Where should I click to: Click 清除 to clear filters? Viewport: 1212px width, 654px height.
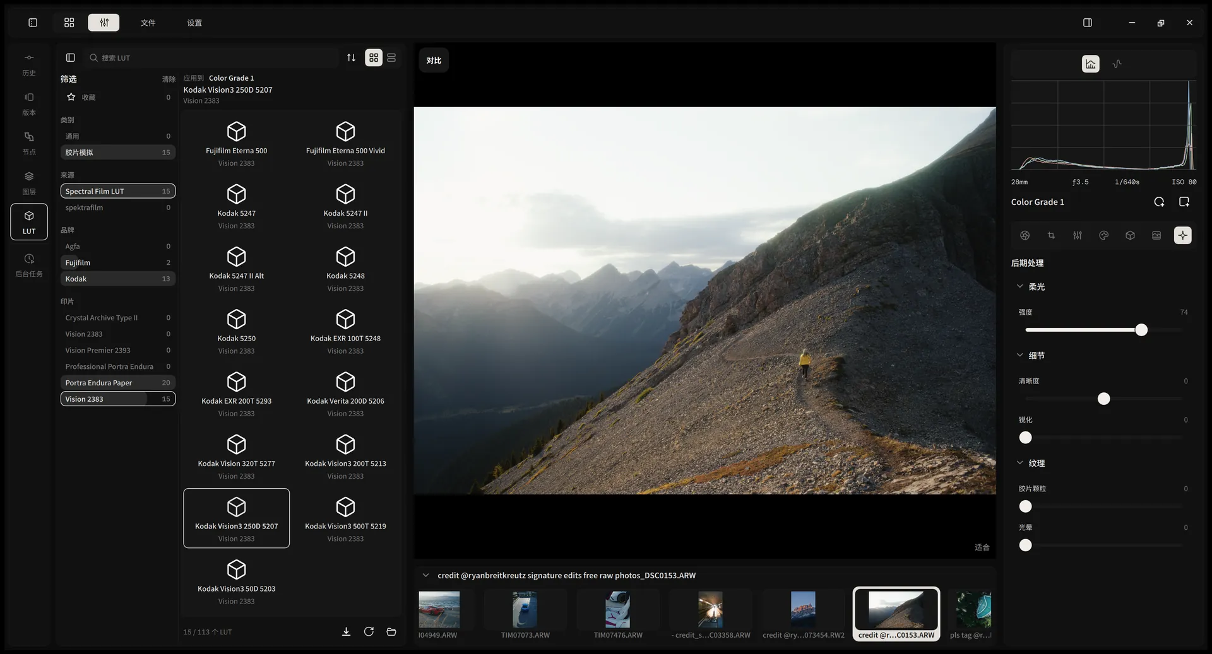169,79
